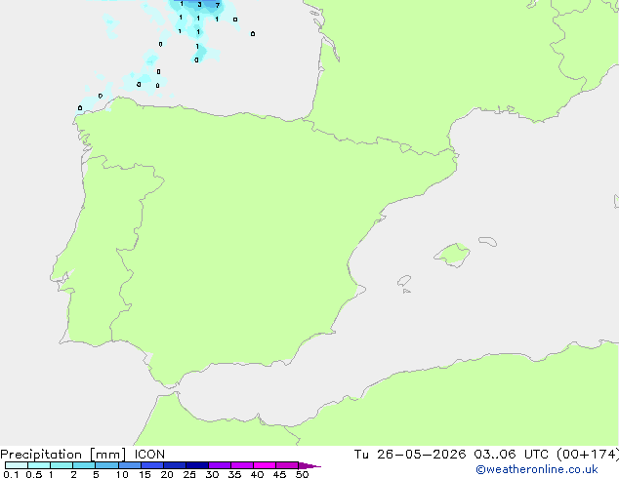Click the "Precipitation [mm]" title text
Screen dimensions: 619x478
pos(63,455)
